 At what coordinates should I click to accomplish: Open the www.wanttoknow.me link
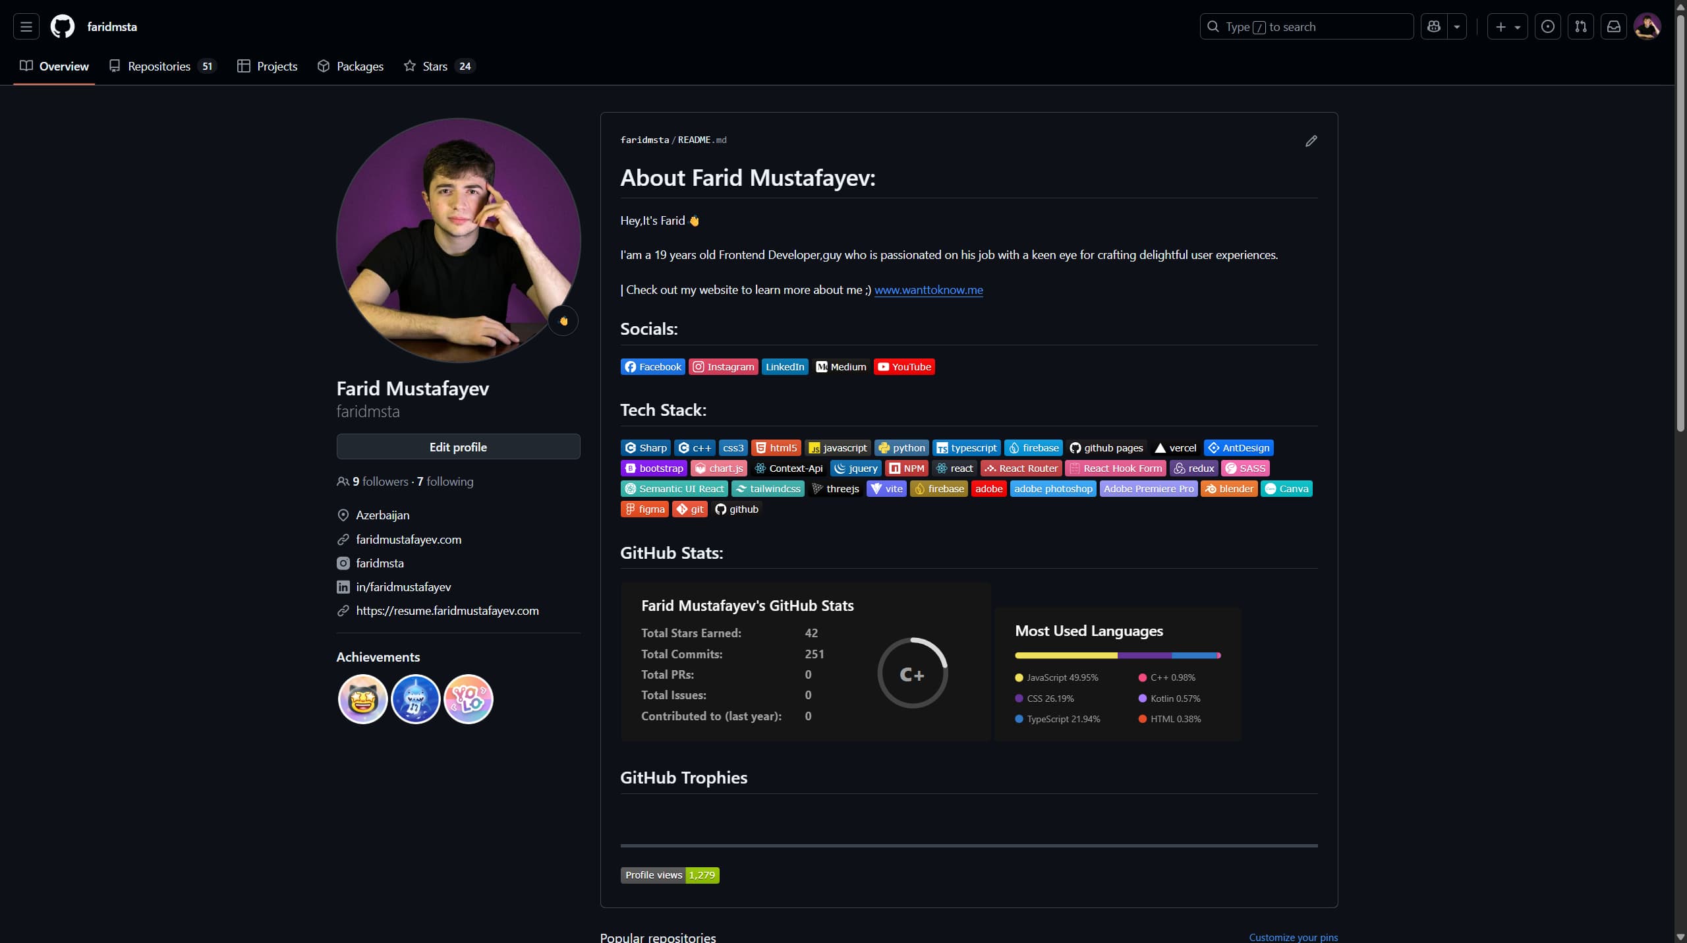tap(929, 289)
